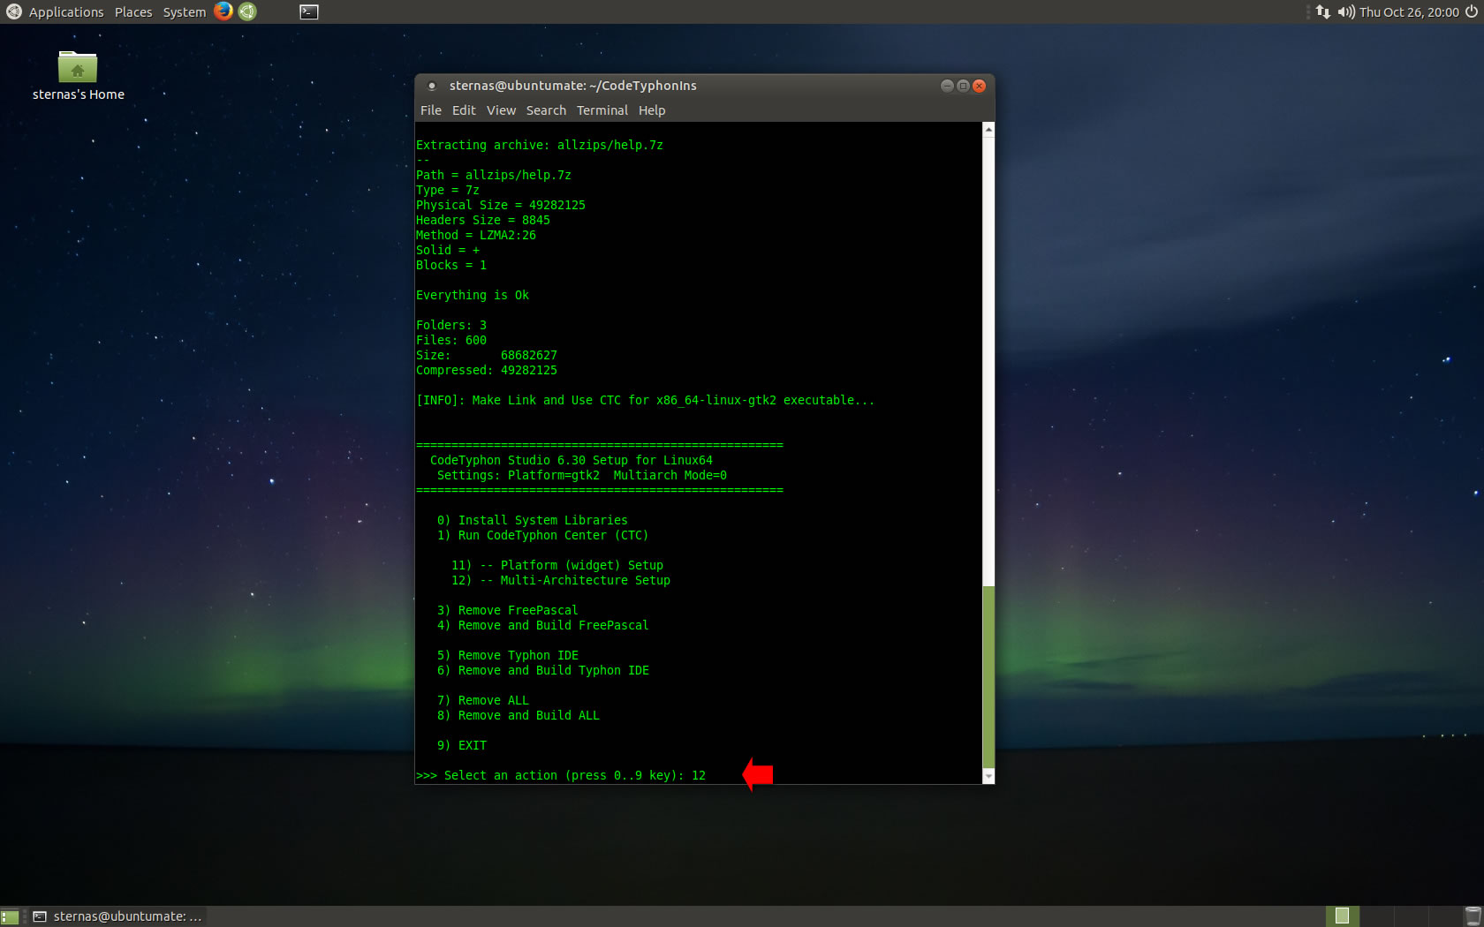Click the '6) Remove and Build Typhon IDE' line
Image resolution: width=1484 pixels, height=927 pixels.
pos(543,671)
